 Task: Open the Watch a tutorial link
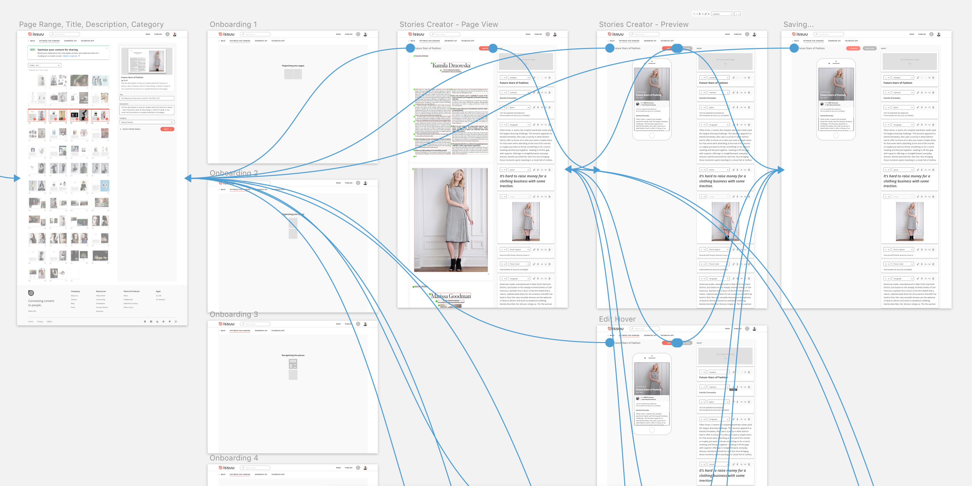click(x=71, y=56)
